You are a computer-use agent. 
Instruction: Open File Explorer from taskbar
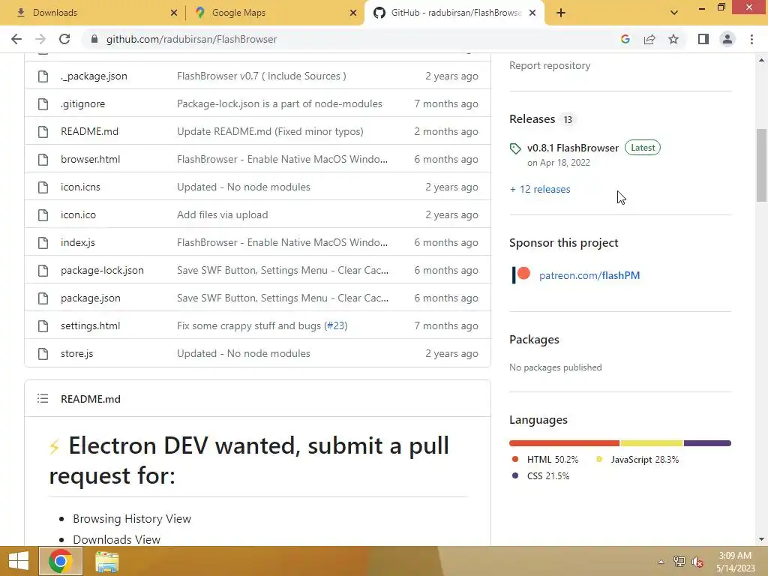[106, 561]
